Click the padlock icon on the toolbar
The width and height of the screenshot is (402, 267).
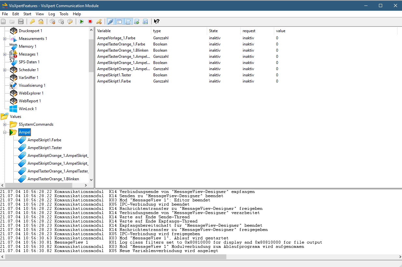[x=41, y=21]
